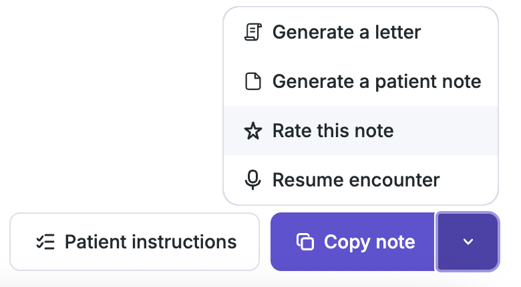Toggle the split-button arrow beside Copy note
Image resolution: width=521 pixels, height=287 pixels.
point(468,242)
